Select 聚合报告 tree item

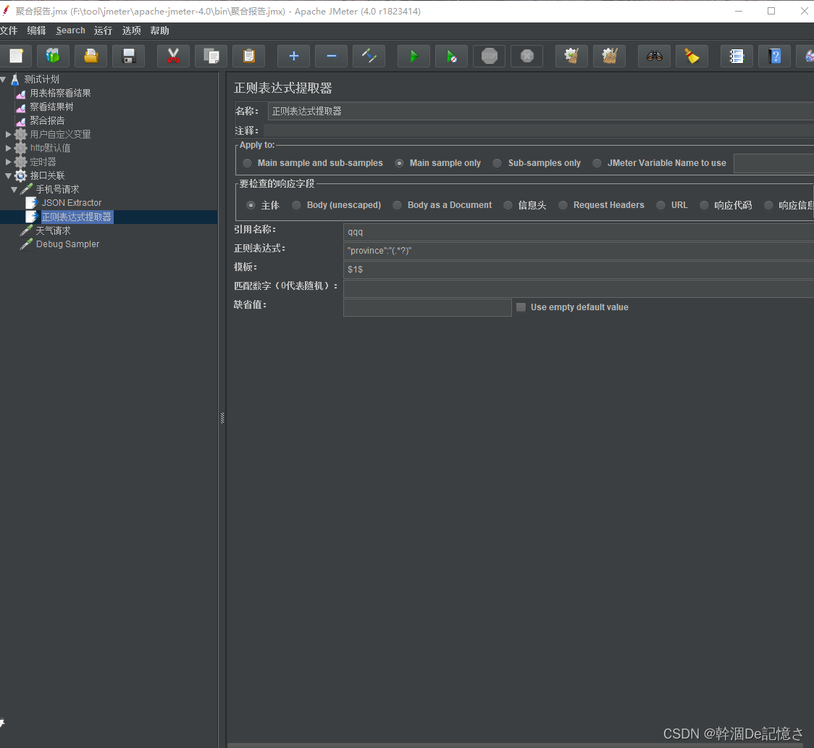tap(47, 120)
